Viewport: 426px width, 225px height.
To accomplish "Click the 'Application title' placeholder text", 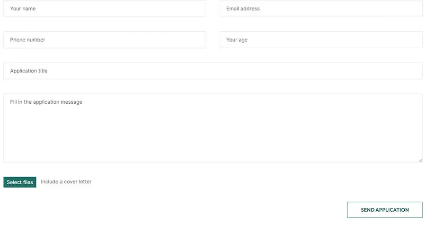I will pyautogui.click(x=29, y=71).
